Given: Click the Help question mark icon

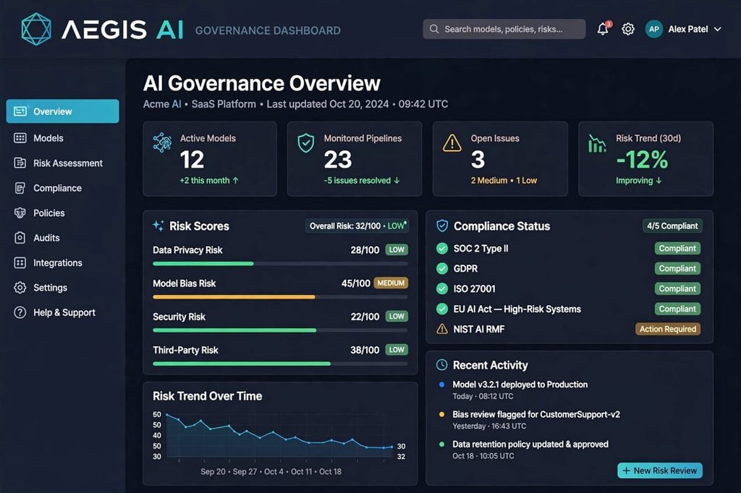Looking at the screenshot, I should [x=20, y=312].
